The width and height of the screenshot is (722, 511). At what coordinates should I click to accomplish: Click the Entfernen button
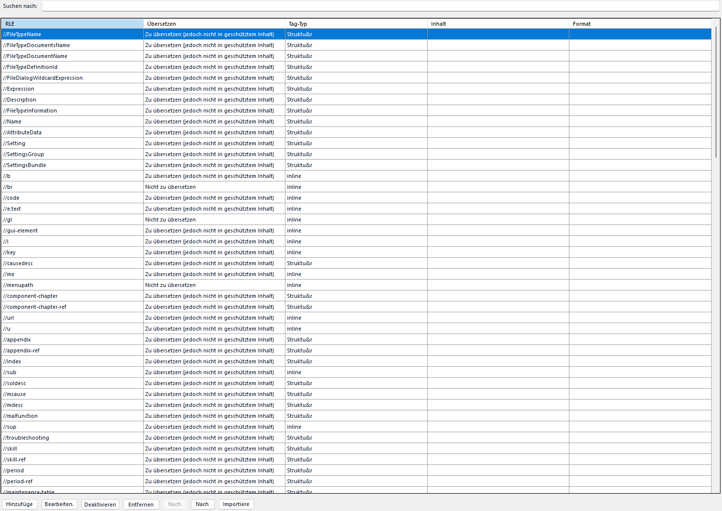141,504
